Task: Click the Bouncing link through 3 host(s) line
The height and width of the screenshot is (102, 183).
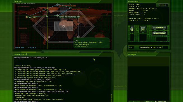Action: pos(32,94)
